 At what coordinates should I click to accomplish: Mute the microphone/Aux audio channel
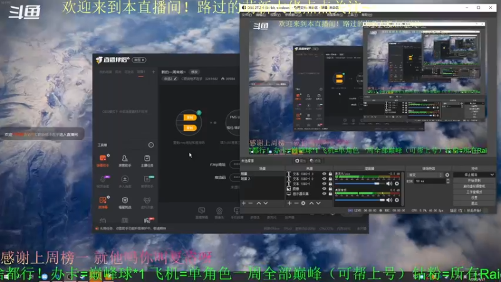[389, 184]
